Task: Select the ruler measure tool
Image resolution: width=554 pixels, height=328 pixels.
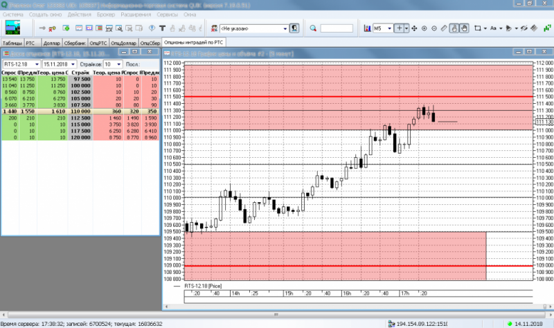Action: tap(444, 28)
